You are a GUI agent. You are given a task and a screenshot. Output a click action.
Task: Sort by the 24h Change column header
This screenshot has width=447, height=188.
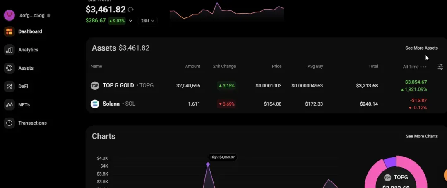pos(224,66)
